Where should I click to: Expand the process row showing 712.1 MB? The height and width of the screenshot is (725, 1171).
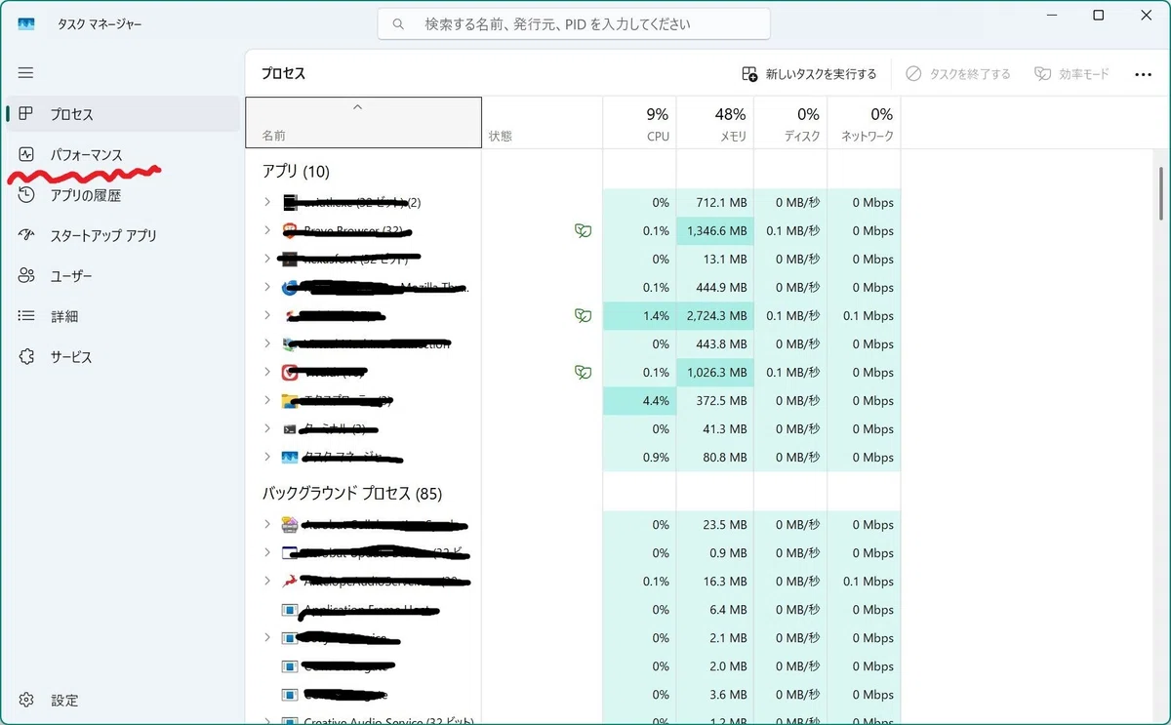click(x=267, y=203)
